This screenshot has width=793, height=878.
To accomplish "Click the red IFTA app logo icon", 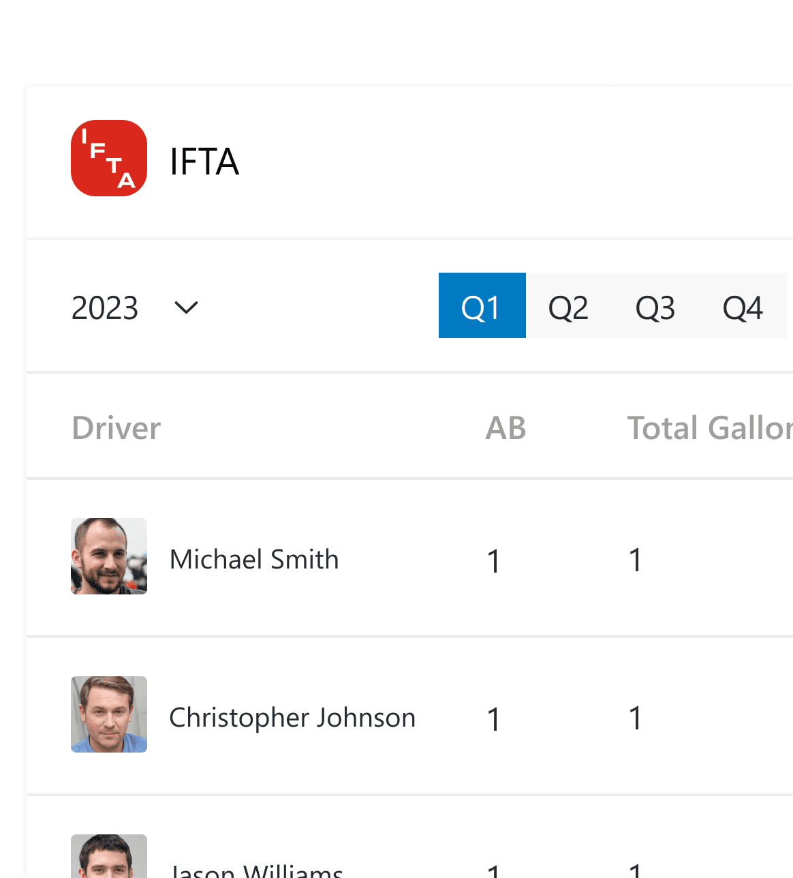I will click(x=109, y=158).
